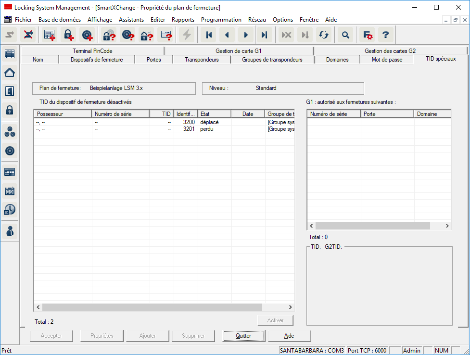This screenshot has width=470, height=355.
Task: Switch to the Mot de passe tab
Action: [x=387, y=60]
